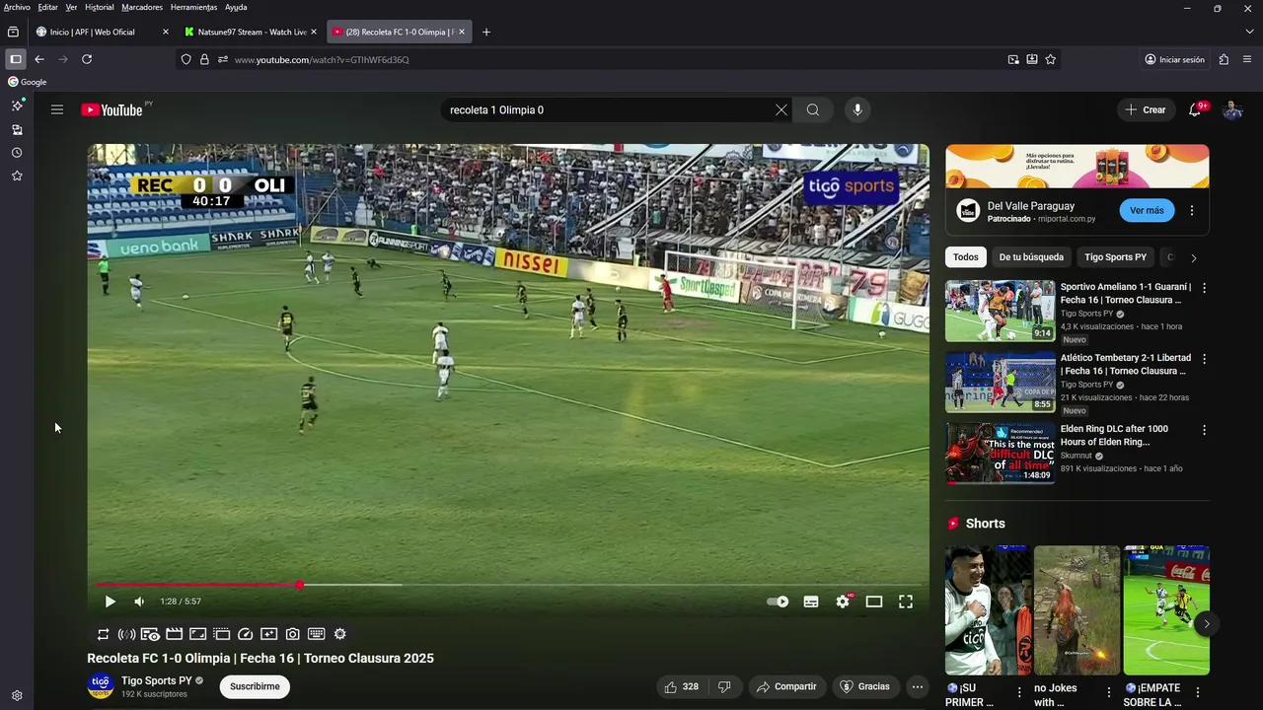This screenshot has height=710, width=1263.
Task: Click the YouTube search input field
Action: pyautogui.click(x=607, y=109)
